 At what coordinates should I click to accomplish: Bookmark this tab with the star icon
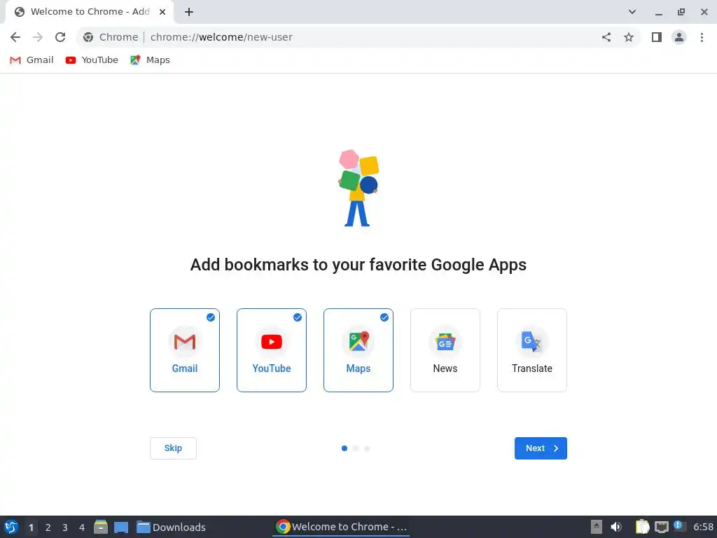coord(629,37)
